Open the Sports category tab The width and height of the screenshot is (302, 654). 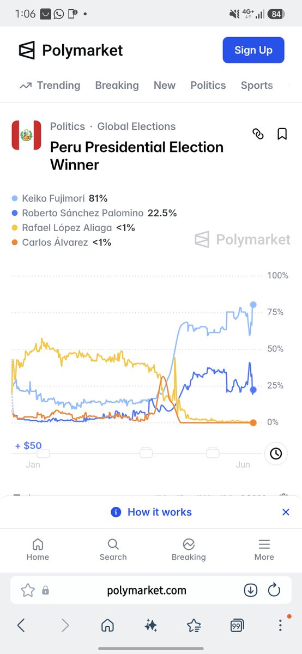257,85
